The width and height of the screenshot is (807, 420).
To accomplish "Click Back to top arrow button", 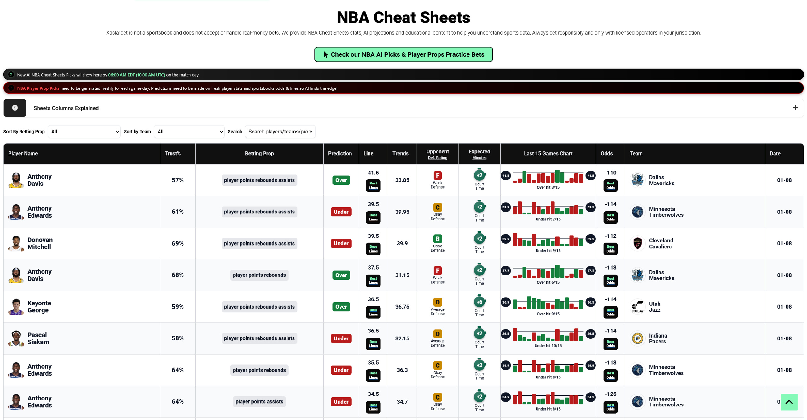I will 789,402.
